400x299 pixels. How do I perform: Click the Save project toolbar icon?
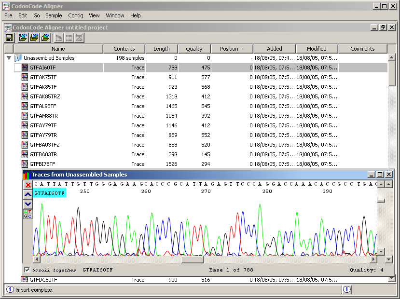pos(10,38)
